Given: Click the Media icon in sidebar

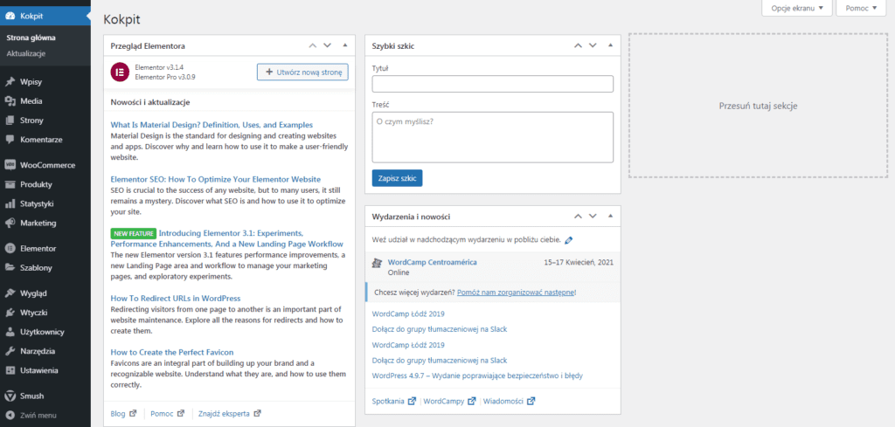Looking at the screenshot, I should 10,101.
